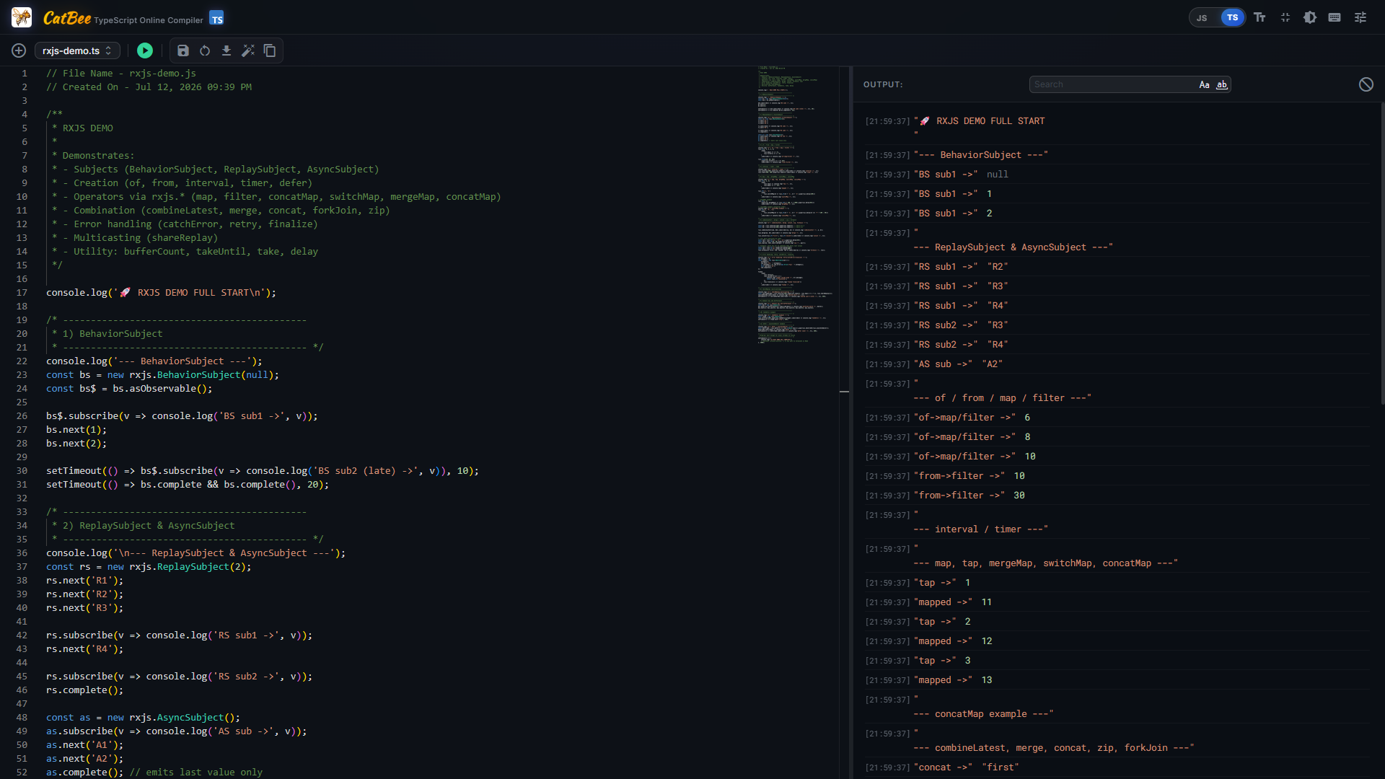Download the code file
The width and height of the screenshot is (1385, 779).
[x=227, y=50]
